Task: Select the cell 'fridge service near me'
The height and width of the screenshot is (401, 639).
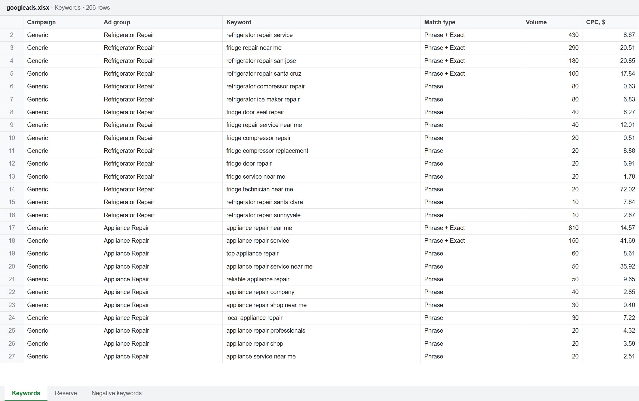Action: [321, 177]
